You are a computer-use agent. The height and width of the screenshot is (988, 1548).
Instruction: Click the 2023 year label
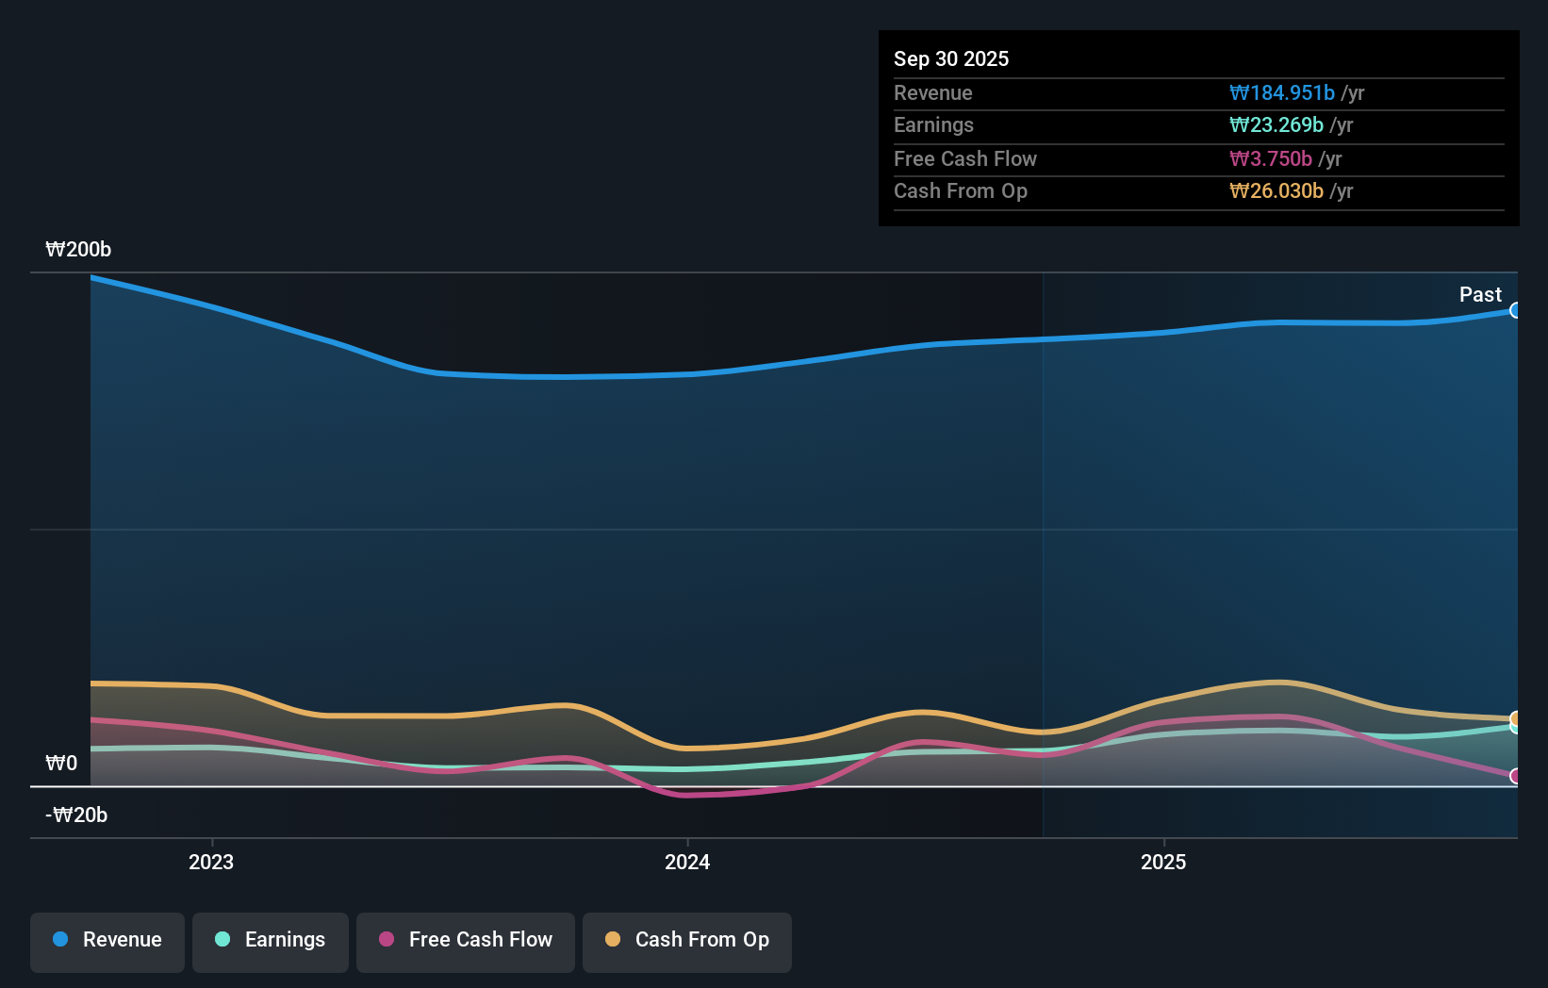(x=211, y=862)
